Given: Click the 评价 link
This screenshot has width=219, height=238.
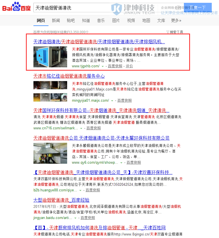Looking at the screenshot, I should click(129, 66).
